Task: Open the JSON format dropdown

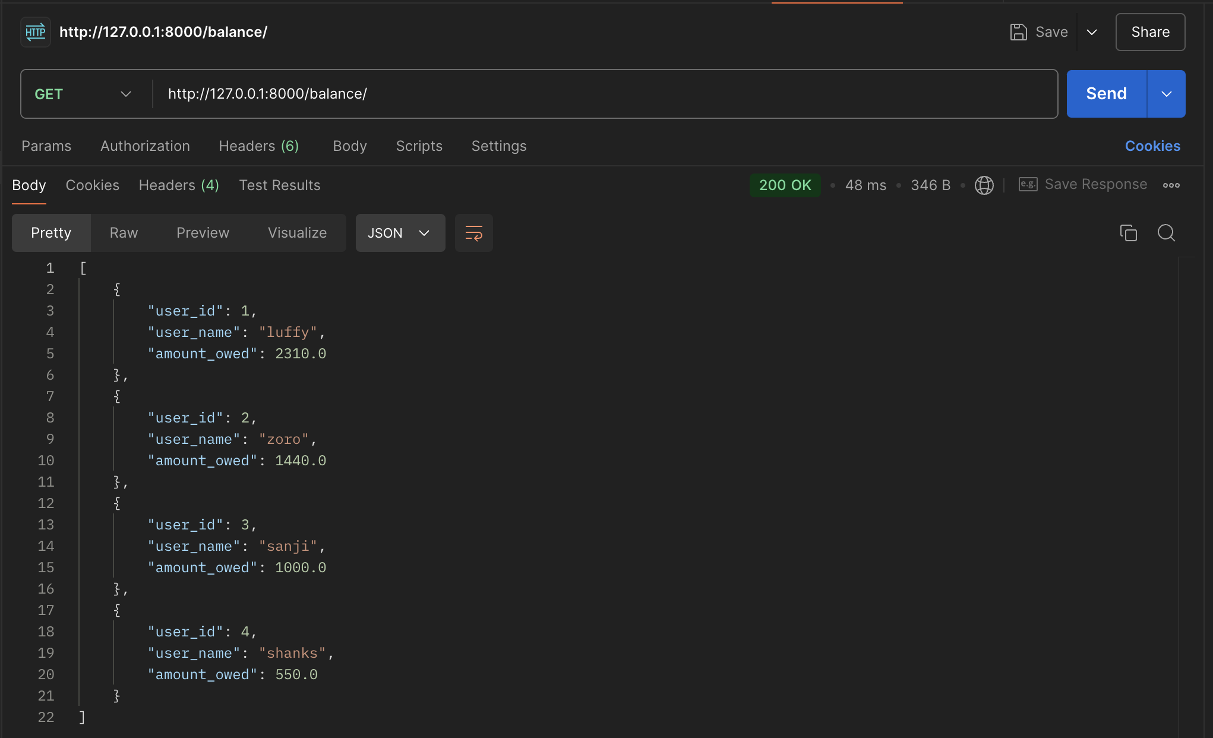Action: click(400, 233)
